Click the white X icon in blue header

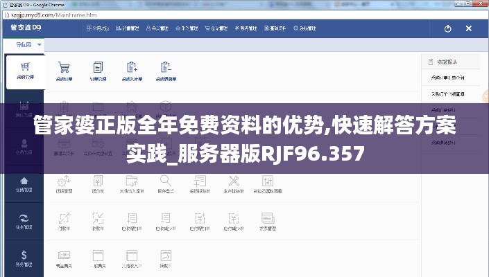click(469, 28)
